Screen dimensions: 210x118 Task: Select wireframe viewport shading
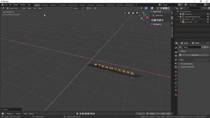pyautogui.click(x=161, y=8)
